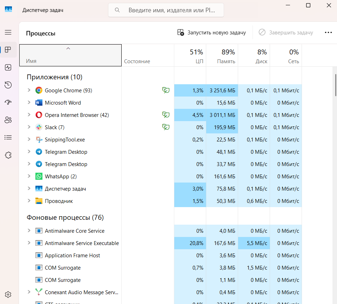Screen dimensions: 337x304
Task: Select the first Telegram Desktop row
Action: pos(161,152)
